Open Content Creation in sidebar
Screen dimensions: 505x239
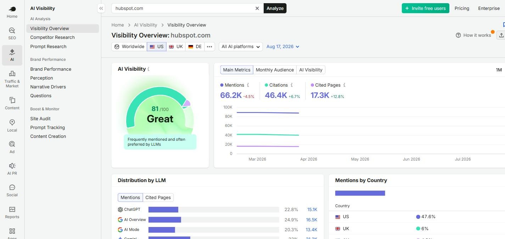click(62, 136)
